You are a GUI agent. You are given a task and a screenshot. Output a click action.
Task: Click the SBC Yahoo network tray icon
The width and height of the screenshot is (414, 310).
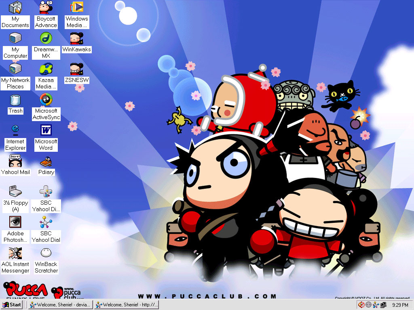tap(376, 305)
